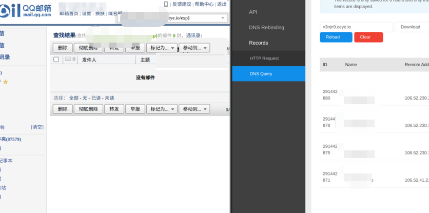
Task: Open the search box dropdown arrow in QQ Mail
Action: point(222,18)
